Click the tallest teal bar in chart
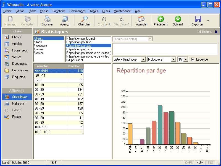221x166 pixels. pyautogui.click(x=160, y=124)
